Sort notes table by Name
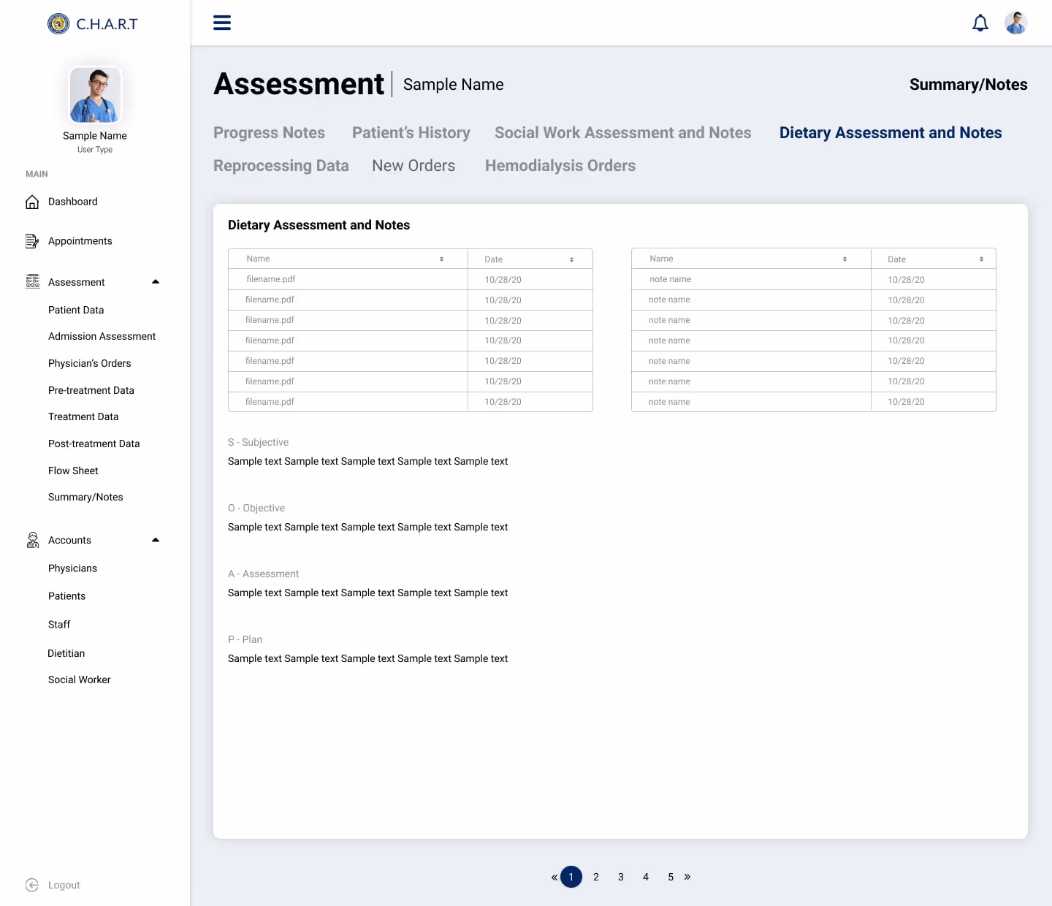The width and height of the screenshot is (1052, 906). point(845,259)
